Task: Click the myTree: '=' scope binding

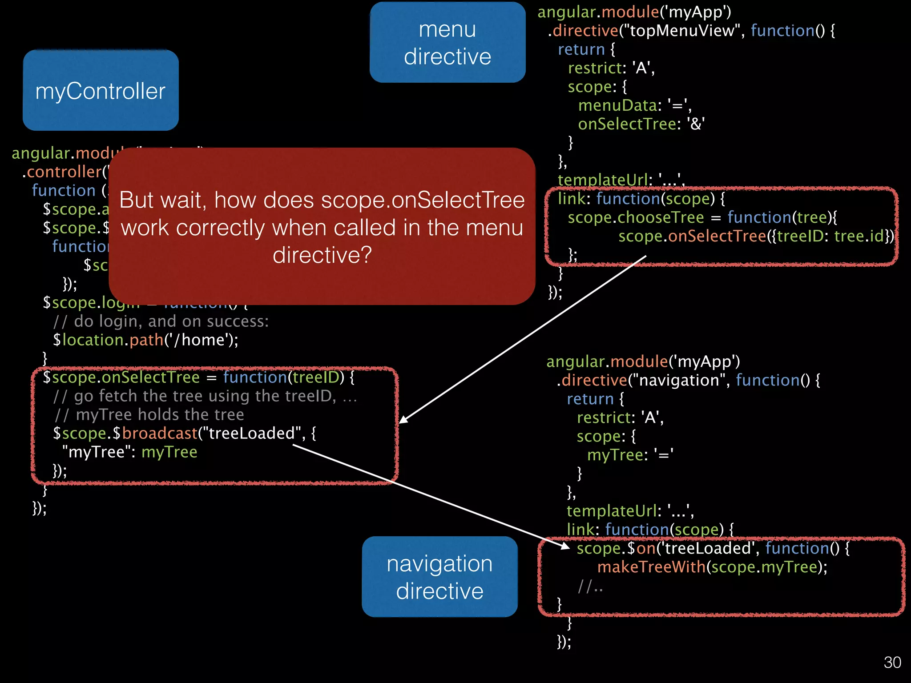Action: click(630, 455)
